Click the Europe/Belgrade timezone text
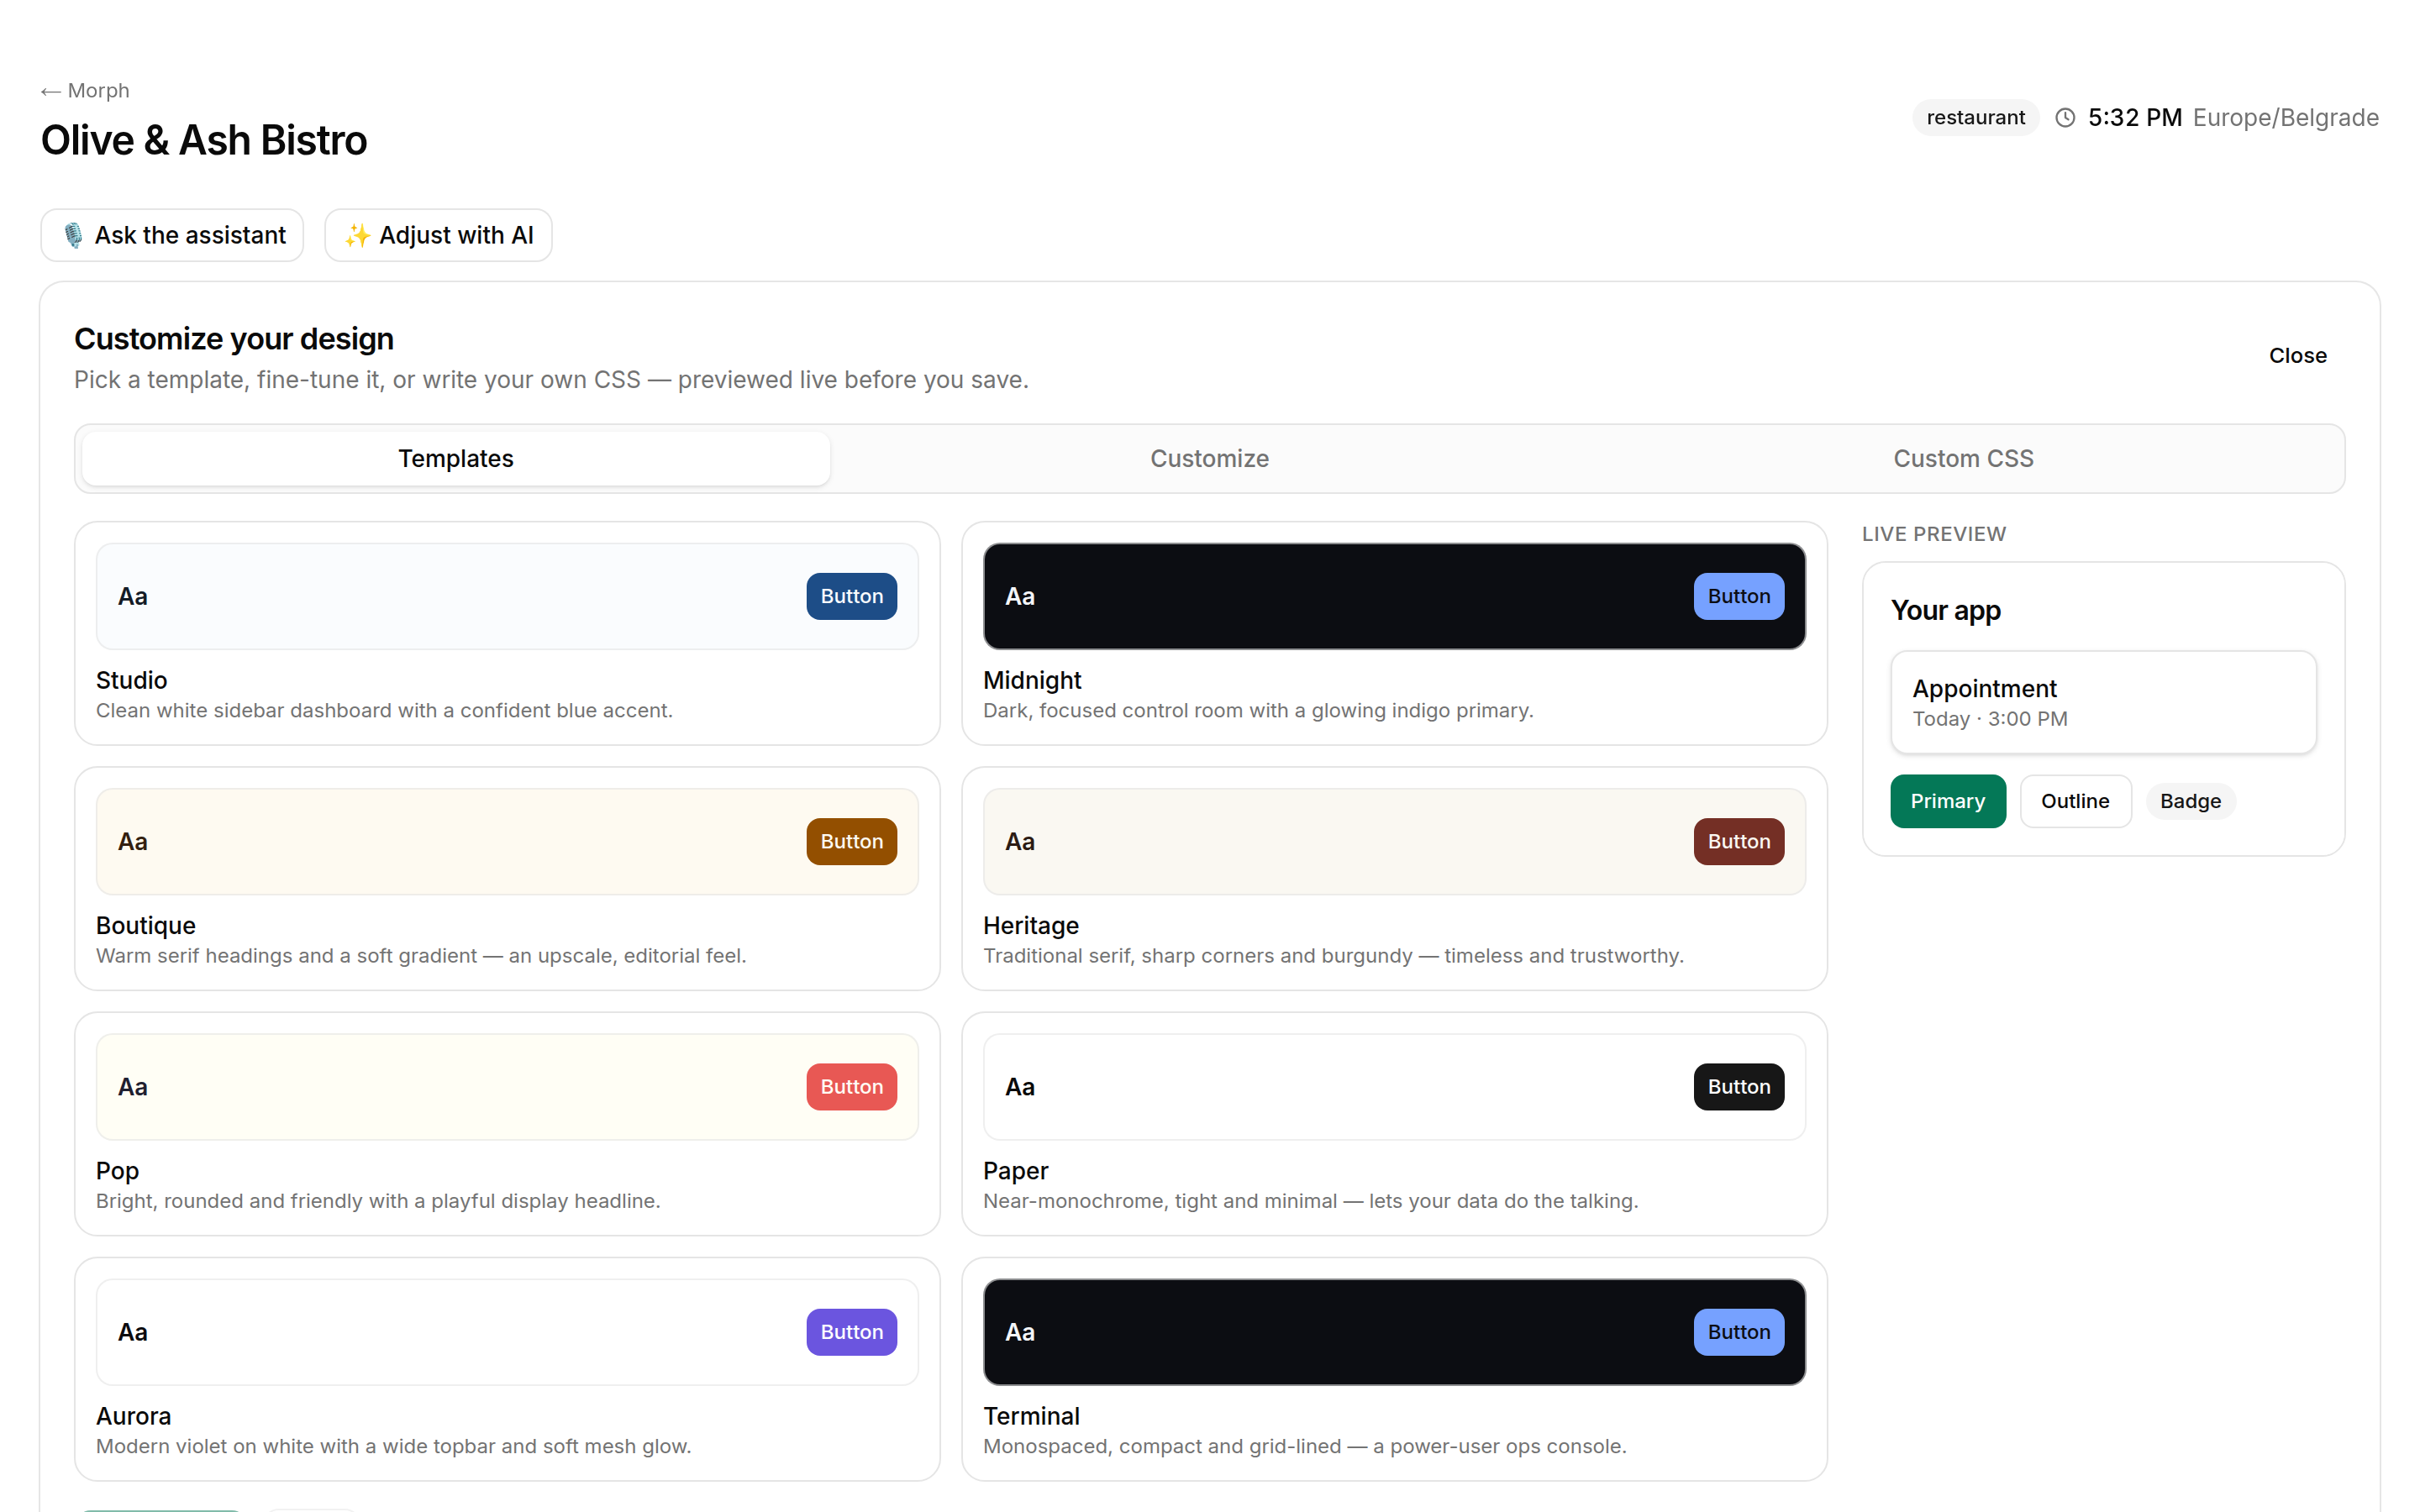 pyautogui.click(x=2285, y=118)
